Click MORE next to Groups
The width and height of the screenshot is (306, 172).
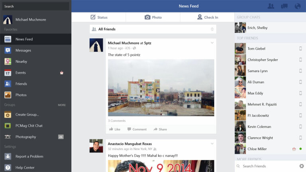point(62,105)
